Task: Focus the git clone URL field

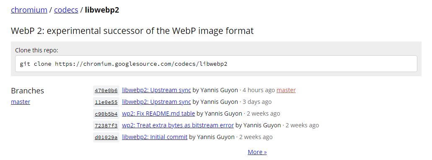Action: click(216, 64)
